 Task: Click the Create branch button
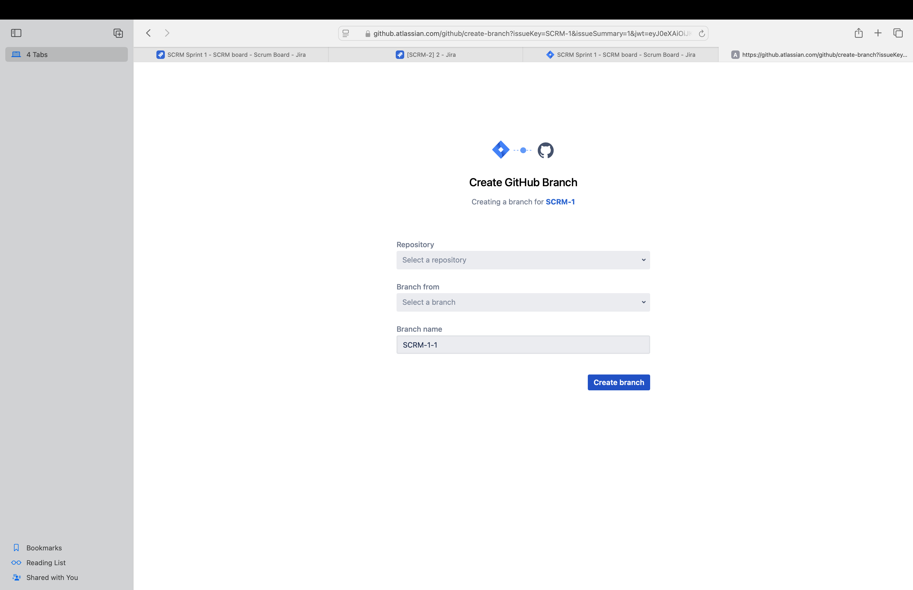click(618, 382)
